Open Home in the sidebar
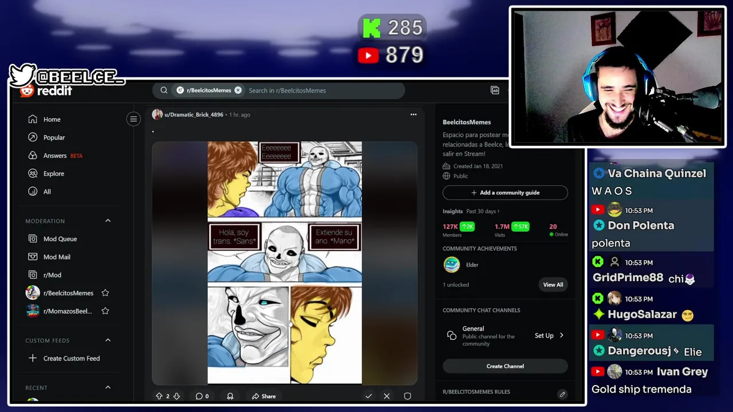 (52, 120)
